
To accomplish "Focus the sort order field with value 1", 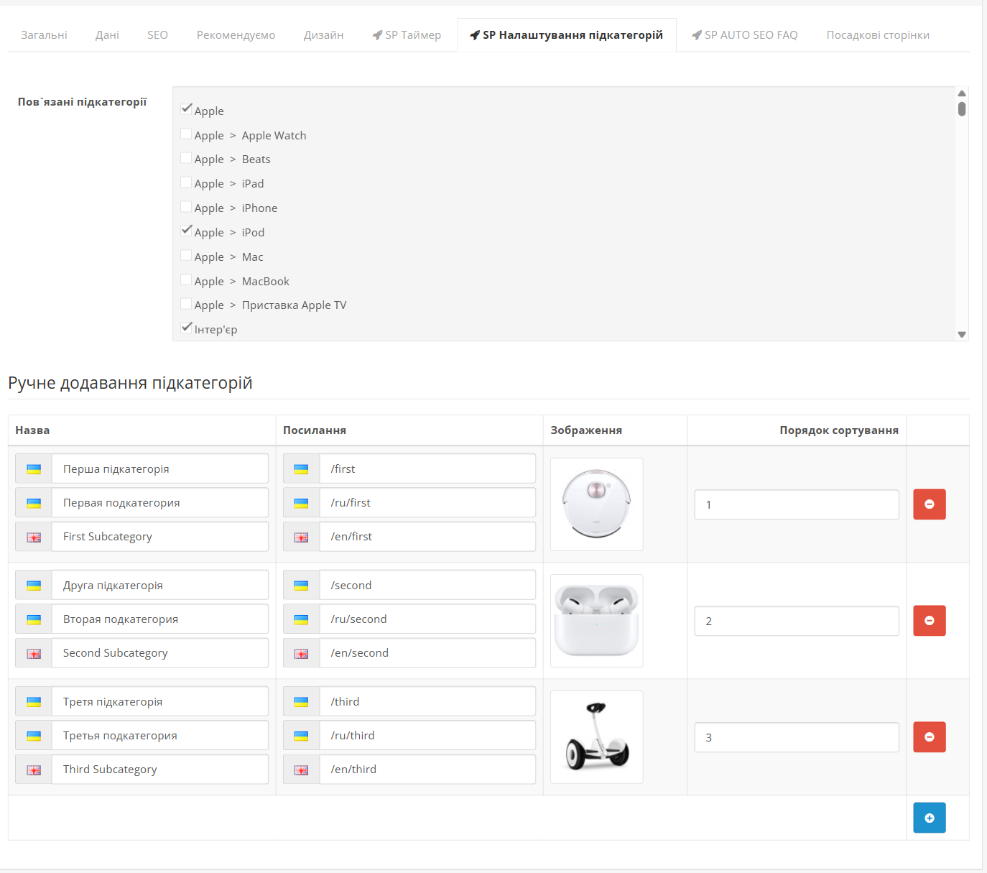I will click(x=797, y=504).
